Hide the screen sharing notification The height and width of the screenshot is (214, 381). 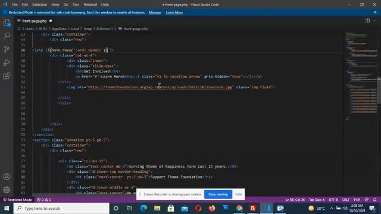tap(239, 194)
